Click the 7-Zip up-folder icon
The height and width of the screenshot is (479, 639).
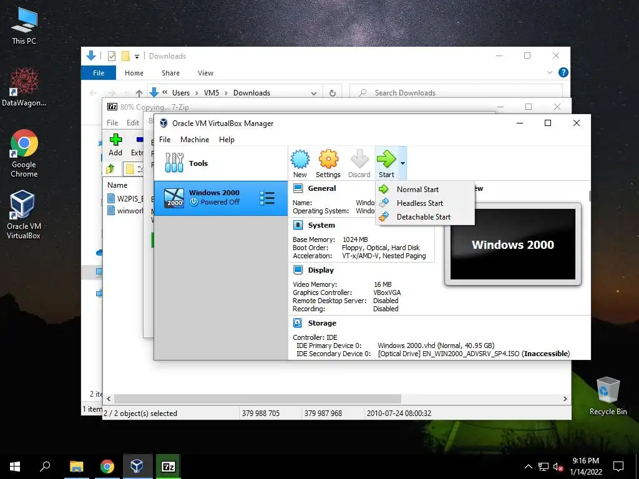pyautogui.click(x=110, y=168)
